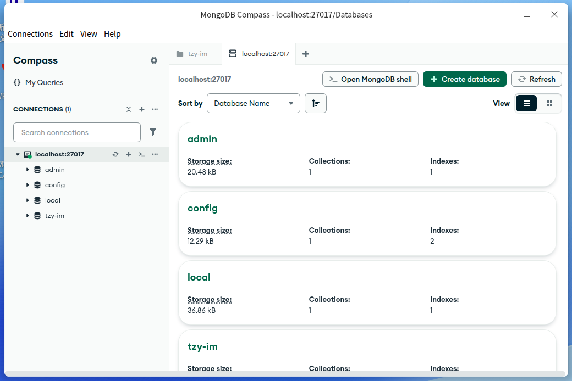Viewport: 572px width, 381px height.
Task: Toggle sort direction button
Action: click(x=316, y=103)
